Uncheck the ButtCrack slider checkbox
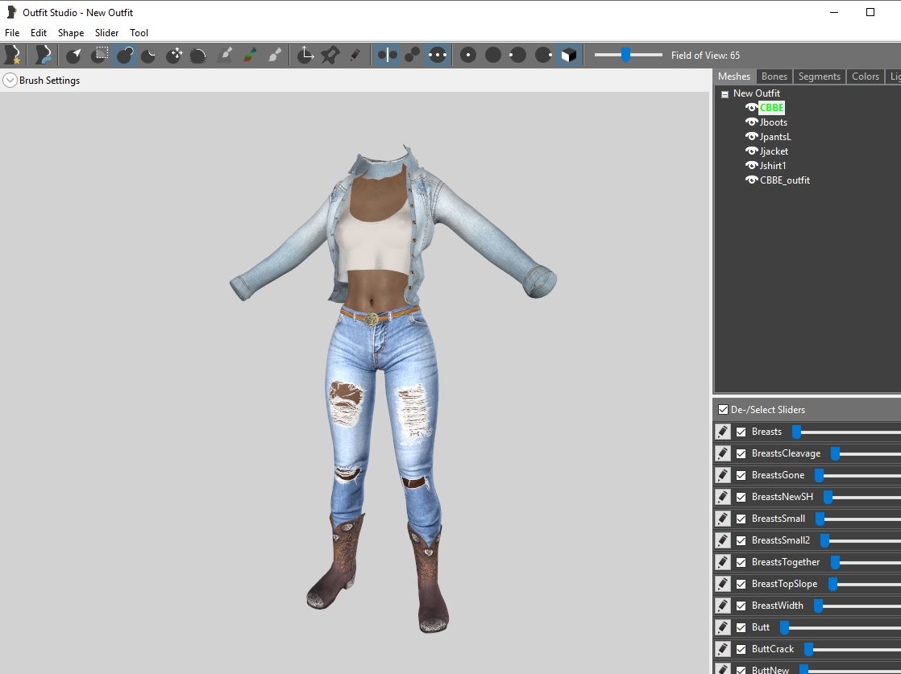 (741, 649)
